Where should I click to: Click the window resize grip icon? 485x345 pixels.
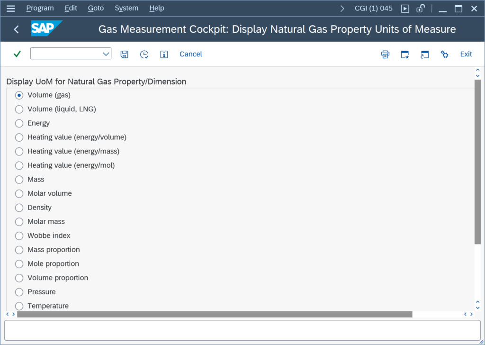[x=481, y=341]
